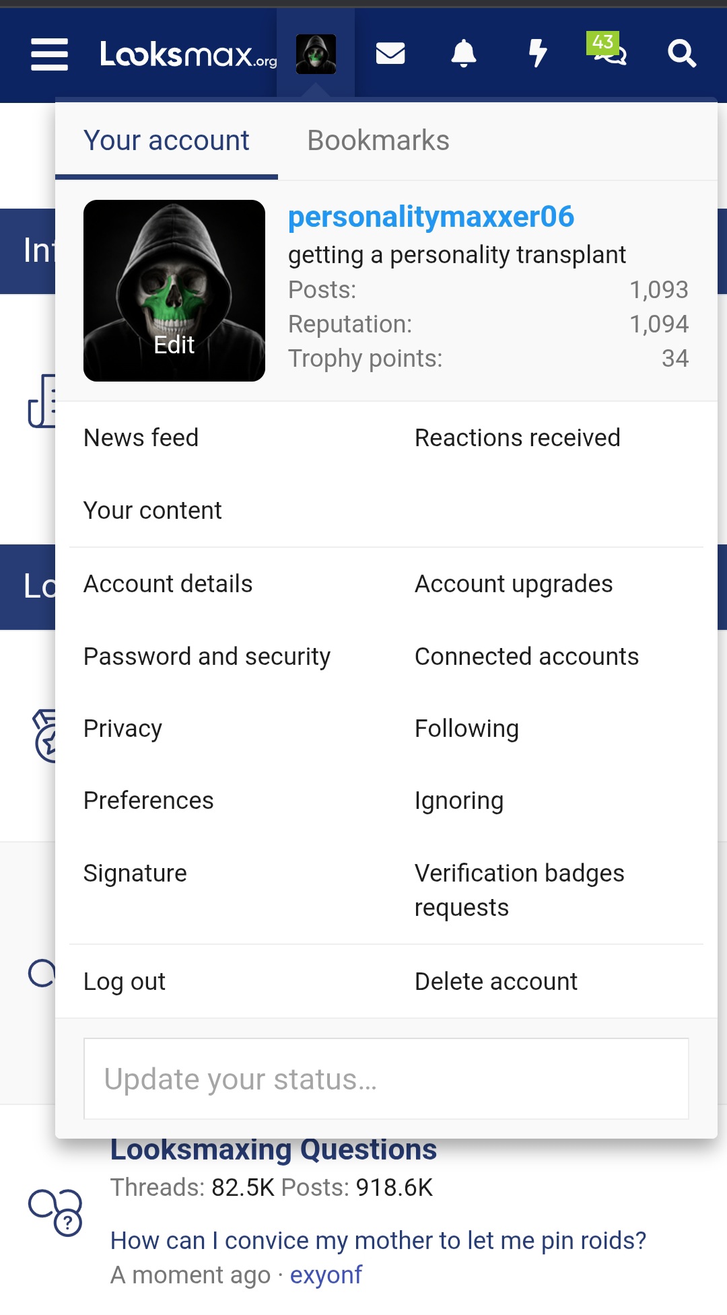The image size is (727, 1315).
Task: Select Password and security
Action: [x=207, y=656]
